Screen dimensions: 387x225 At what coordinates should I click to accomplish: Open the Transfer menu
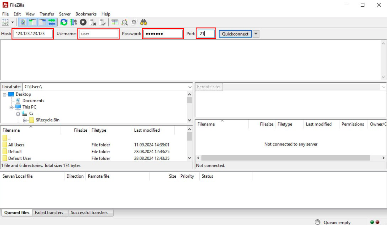pos(47,14)
